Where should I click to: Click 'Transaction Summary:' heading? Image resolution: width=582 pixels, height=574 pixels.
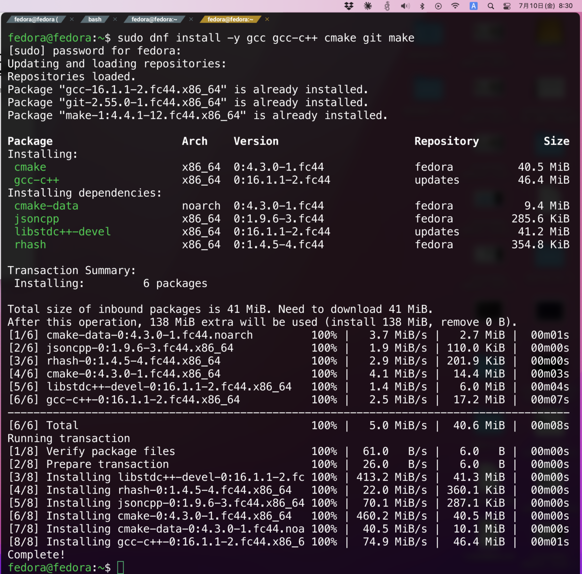[72, 271]
